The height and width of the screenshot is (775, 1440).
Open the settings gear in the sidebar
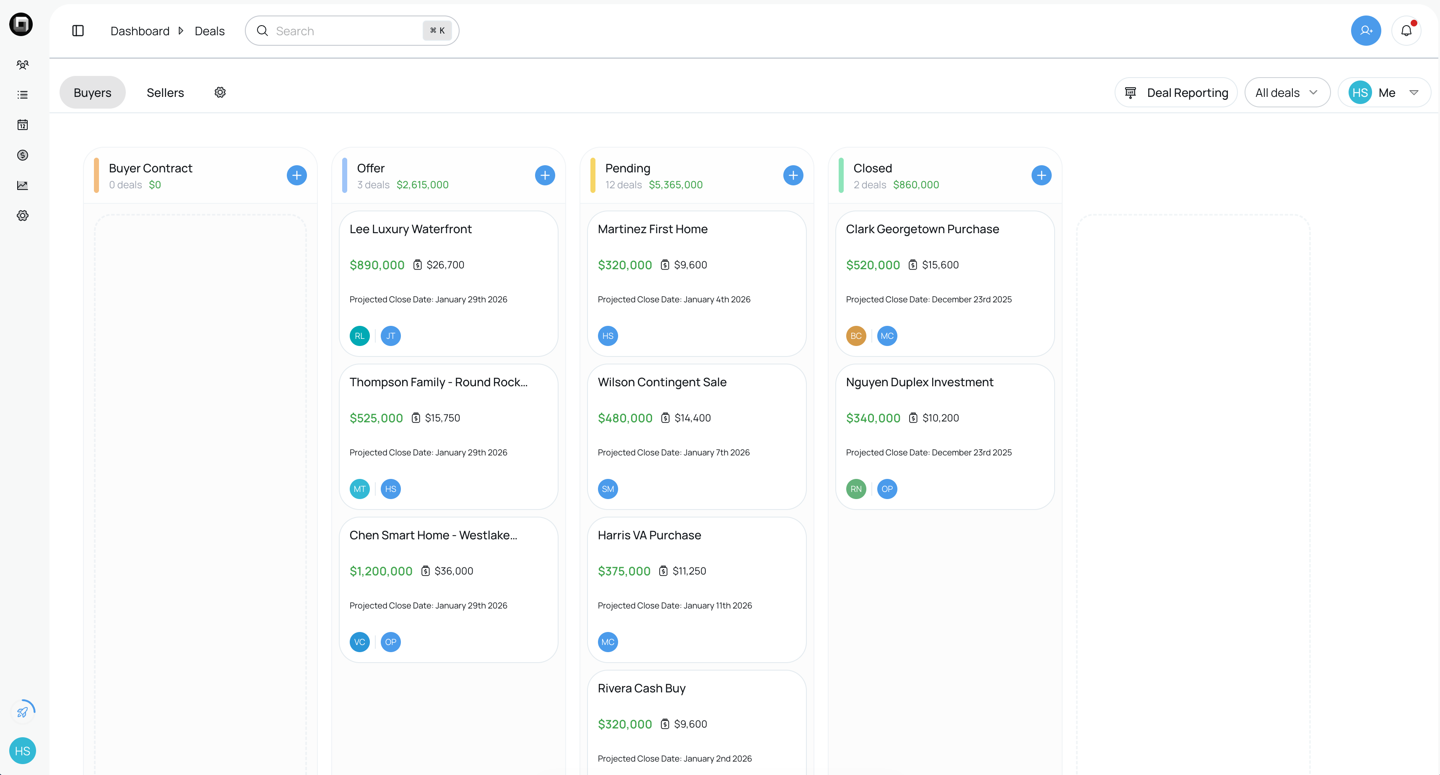[x=22, y=215]
